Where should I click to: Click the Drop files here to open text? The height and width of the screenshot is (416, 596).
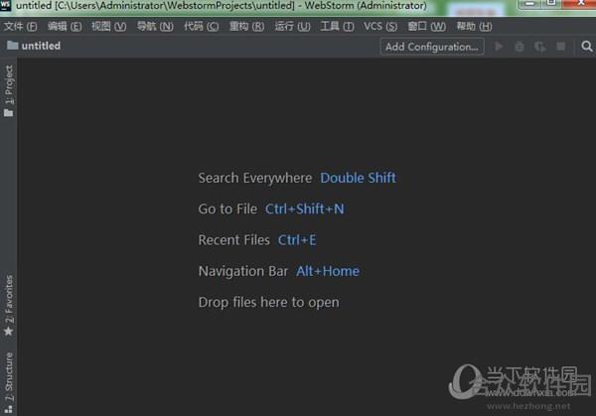[269, 303]
